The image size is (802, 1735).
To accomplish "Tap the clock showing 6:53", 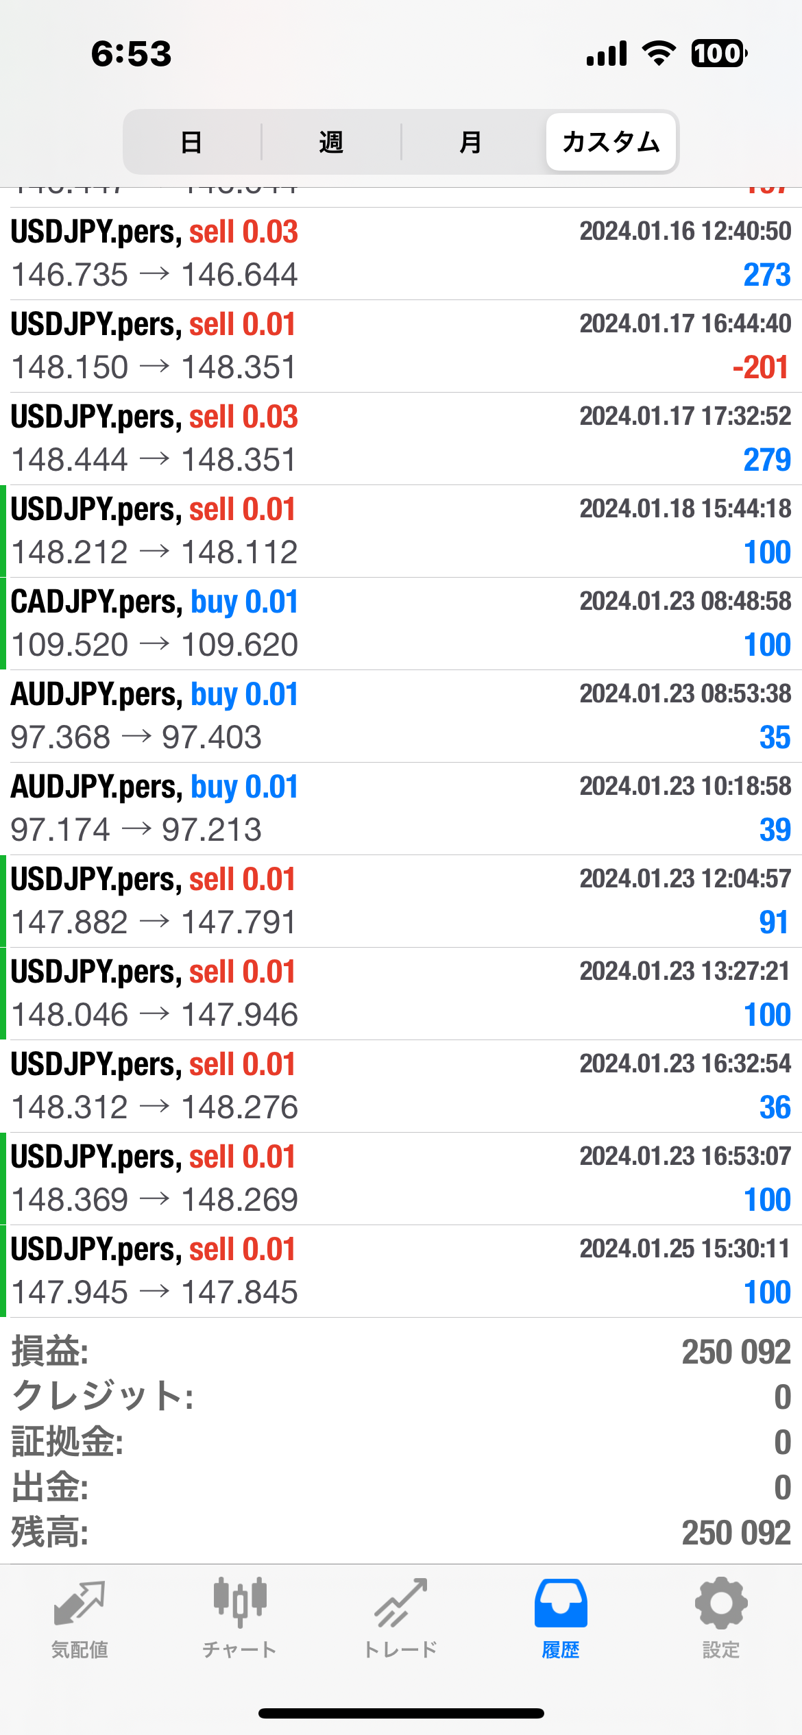I will 132,53.
